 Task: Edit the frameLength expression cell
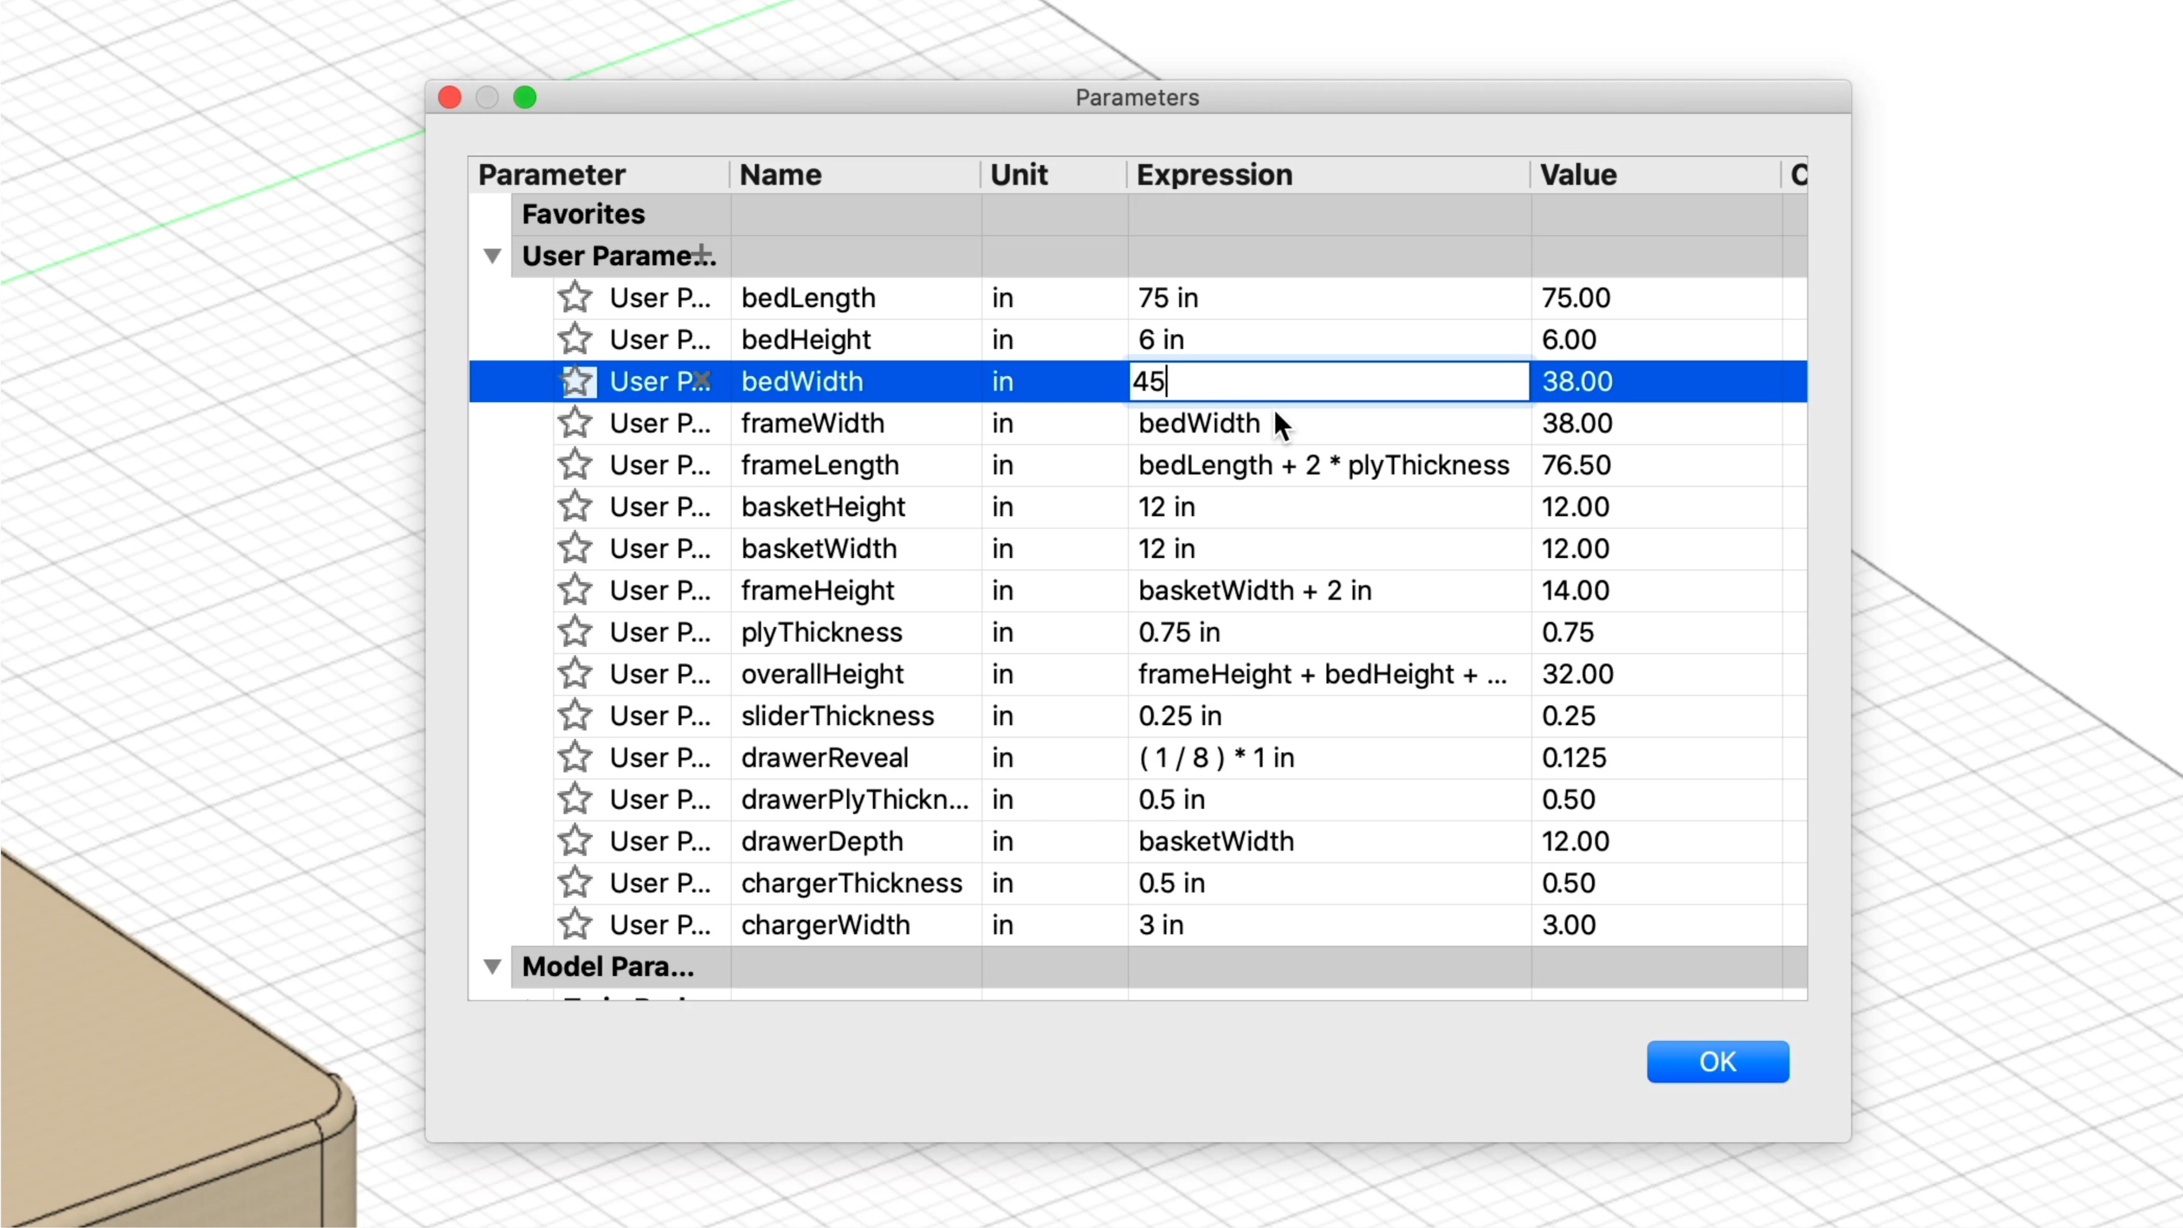click(x=1323, y=465)
